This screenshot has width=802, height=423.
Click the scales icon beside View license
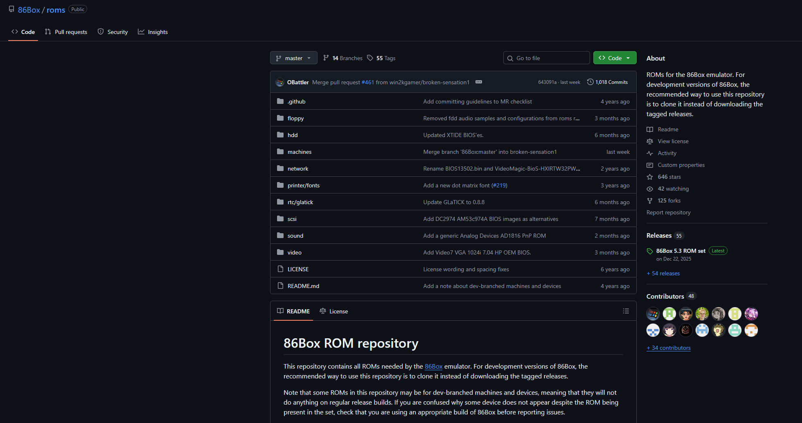(650, 142)
